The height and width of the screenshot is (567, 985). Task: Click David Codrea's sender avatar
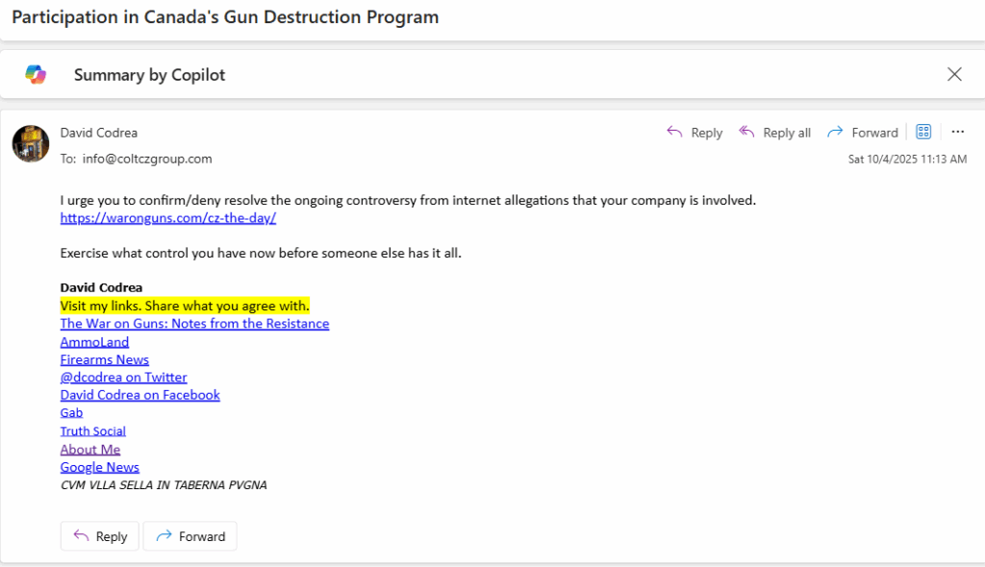(x=31, y=143)
